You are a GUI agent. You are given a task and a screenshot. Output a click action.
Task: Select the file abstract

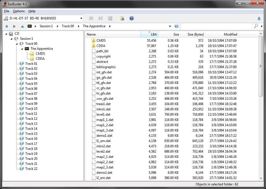click(102, 62)
